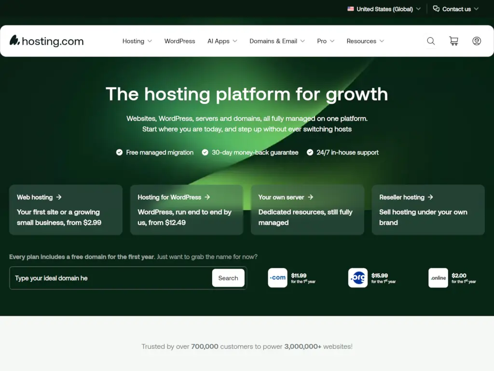Click the arrow next to Web hosting
Screen dimensions: 494x371
coord(59,197)
